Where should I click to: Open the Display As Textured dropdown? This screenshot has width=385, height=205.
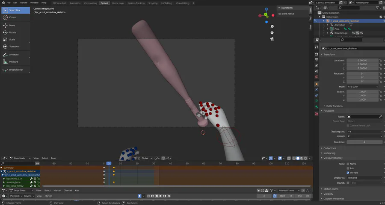[x=364, y=178]
